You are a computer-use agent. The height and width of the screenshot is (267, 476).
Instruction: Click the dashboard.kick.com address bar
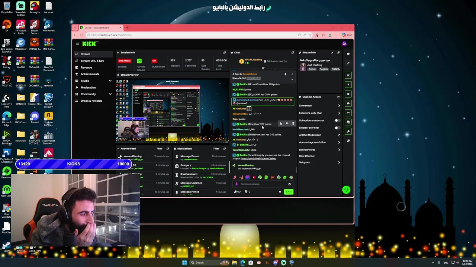[x=192, y=35]
